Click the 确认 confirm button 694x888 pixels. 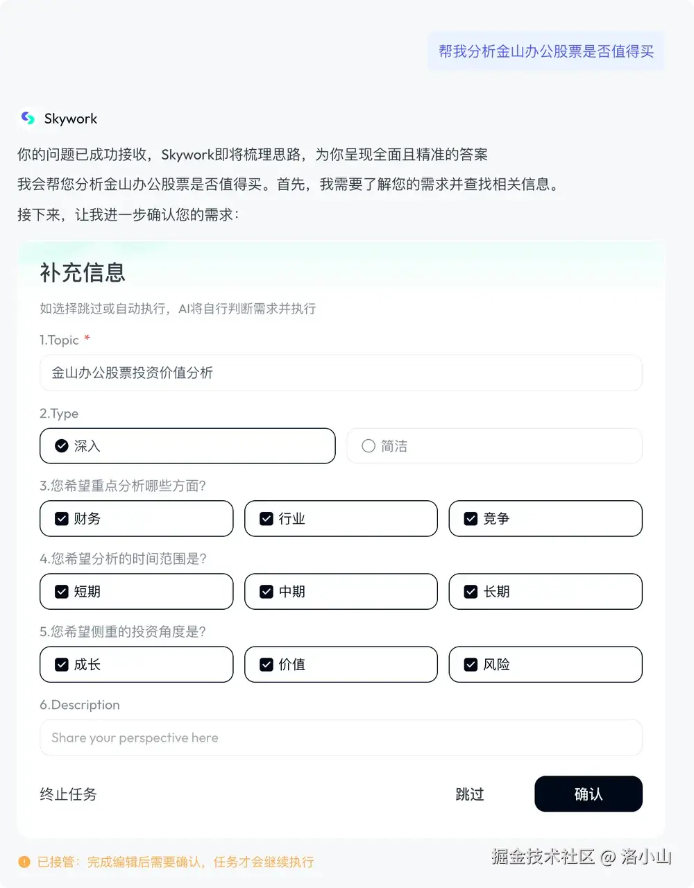coord(589,794)
